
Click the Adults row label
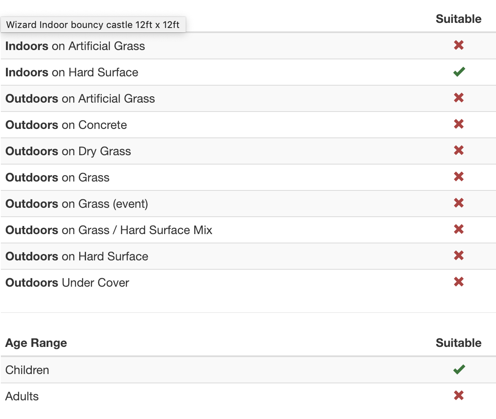coord(22,396)
